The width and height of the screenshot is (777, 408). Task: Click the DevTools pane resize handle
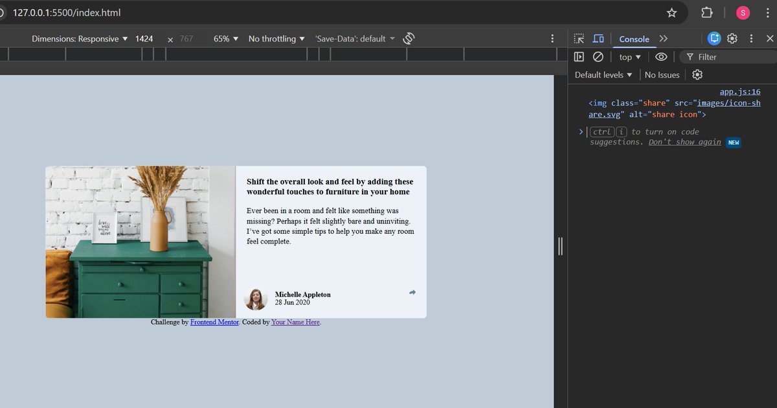click(561, 246)
